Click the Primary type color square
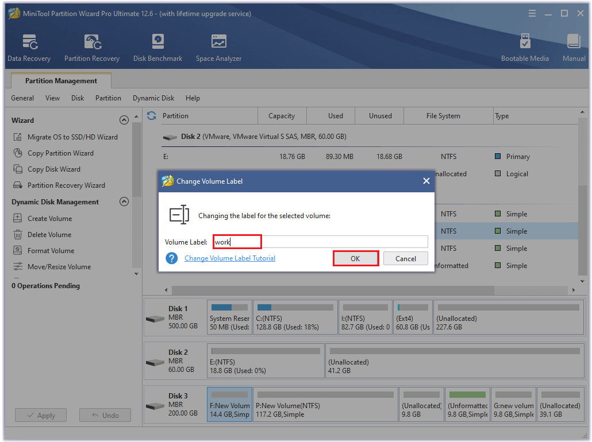Viewport: 592px width, 442px height. (x=498, y=156)
